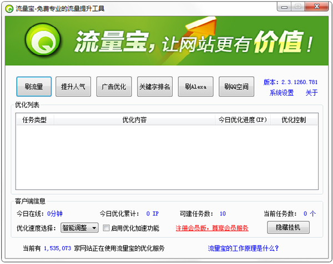Click 今日在线 value 0分钟
Image resolution: width=333 pixels, height=264 pixels.
pyautogui.click(x=55, y=214)
